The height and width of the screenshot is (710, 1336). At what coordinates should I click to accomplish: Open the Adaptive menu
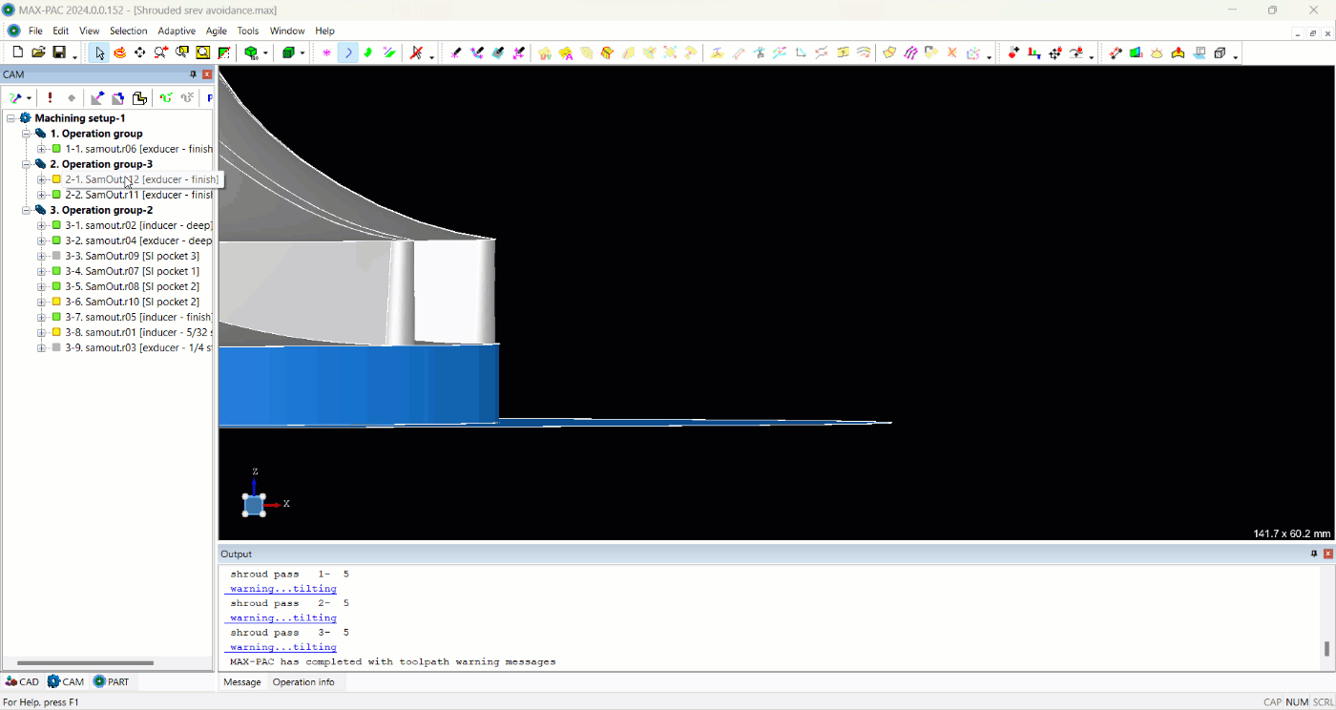click(x=177, y=31)
